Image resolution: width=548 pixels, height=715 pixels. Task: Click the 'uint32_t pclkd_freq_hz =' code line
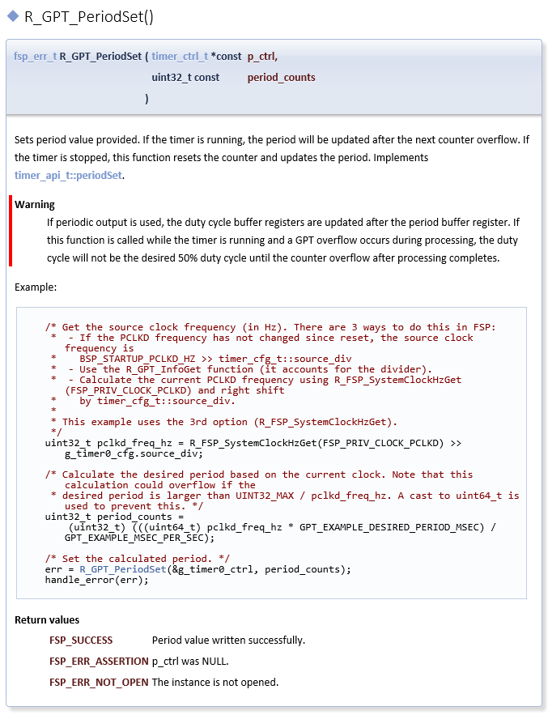point(253,443)
